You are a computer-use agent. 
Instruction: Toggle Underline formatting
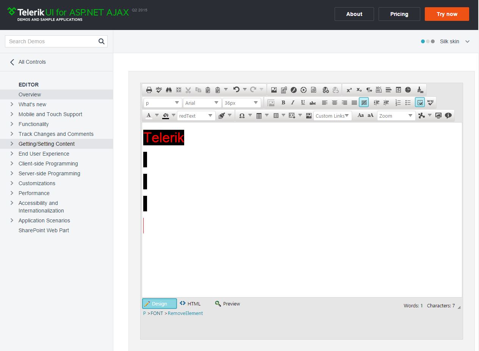pos(303,102)
